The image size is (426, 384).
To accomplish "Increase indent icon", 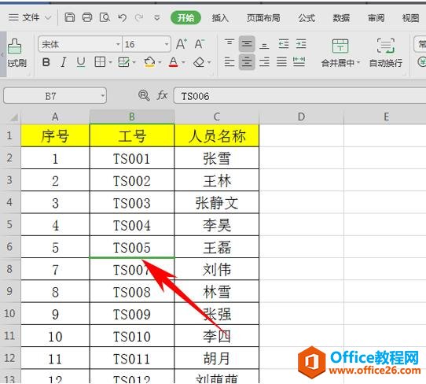I will [x=301, y=43].
